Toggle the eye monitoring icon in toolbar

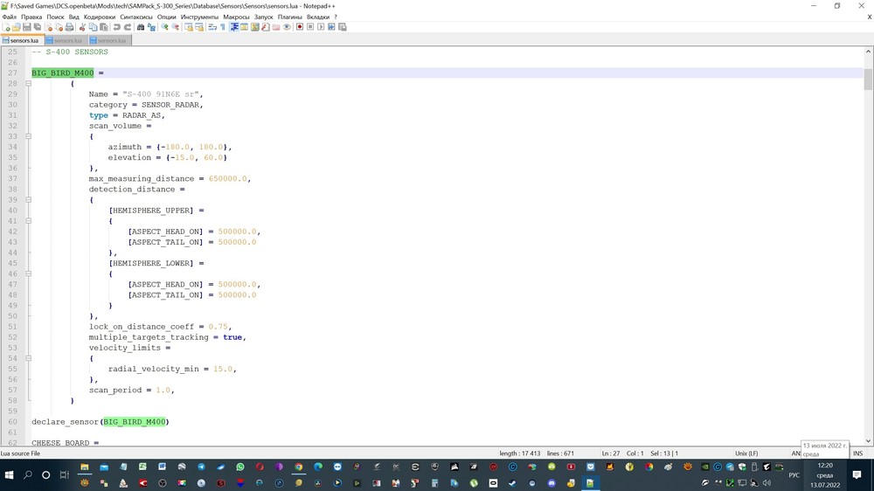click(287, 27)
